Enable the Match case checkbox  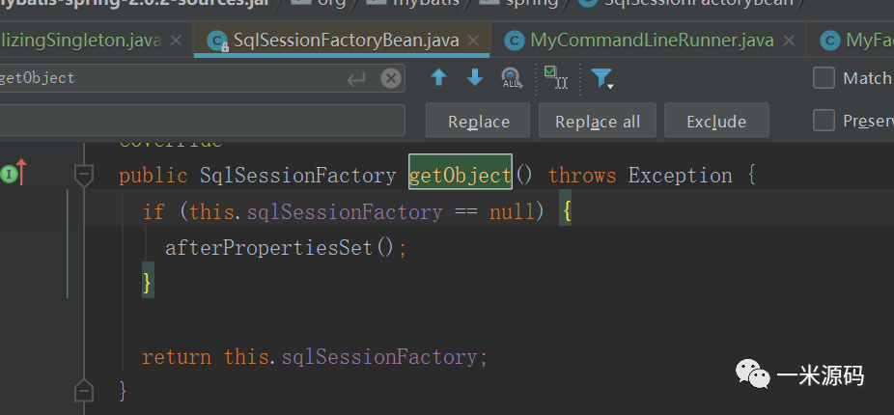(824, 78)
